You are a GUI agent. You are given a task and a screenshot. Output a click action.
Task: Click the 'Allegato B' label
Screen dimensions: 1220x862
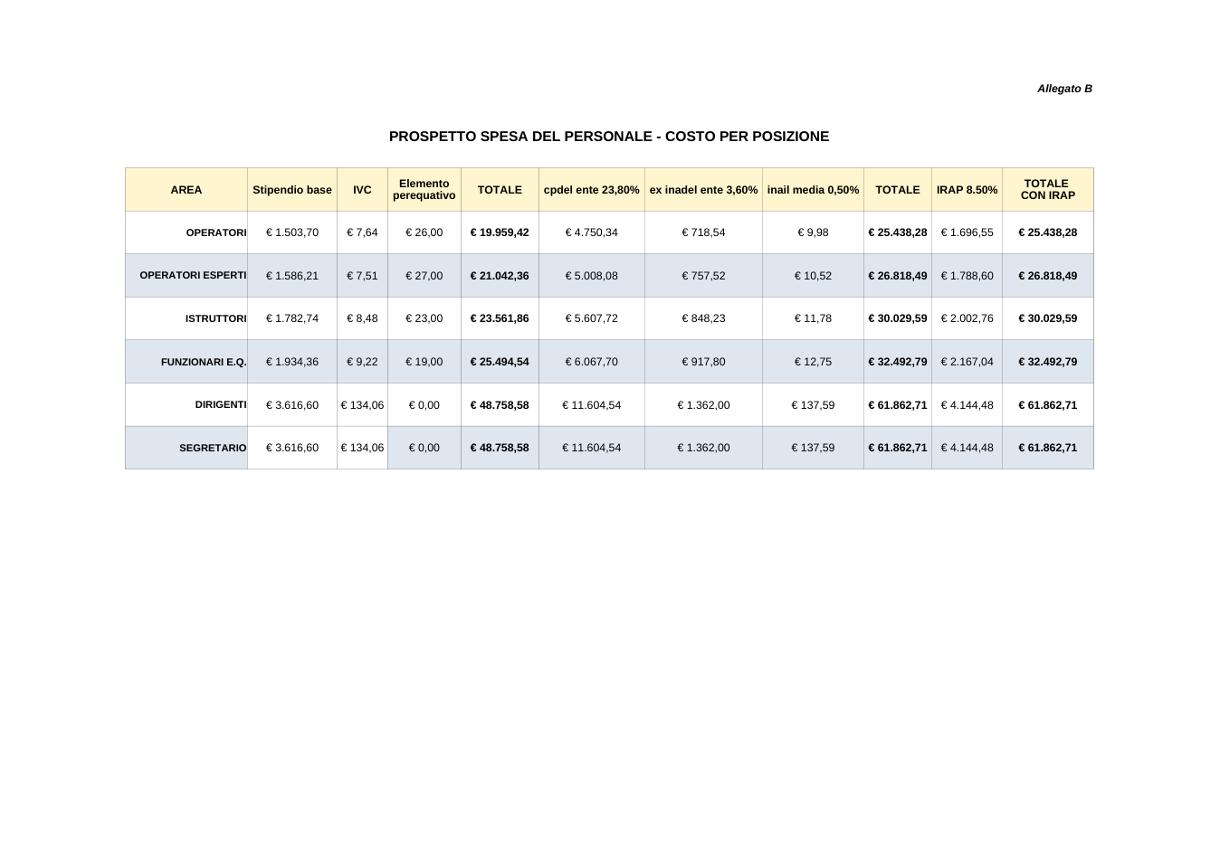[x=1064, y=89]
